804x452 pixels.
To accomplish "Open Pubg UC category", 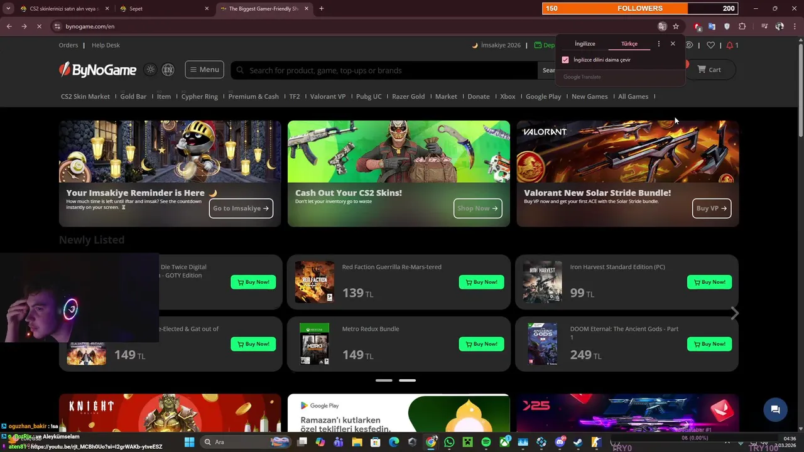I will point(369,97).
